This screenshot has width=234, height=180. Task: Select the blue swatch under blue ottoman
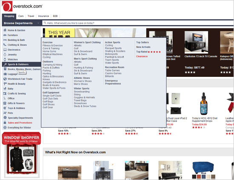(x=203, y=177)
